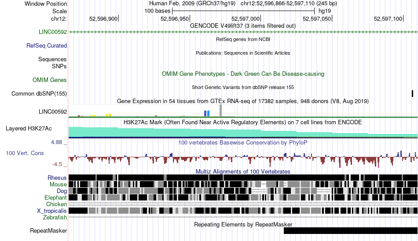Image resolution: width=418 pixels, height=241 pixels.
Task: Click the 52,597,000 ruler position
Action: click(x=246, y=19)
